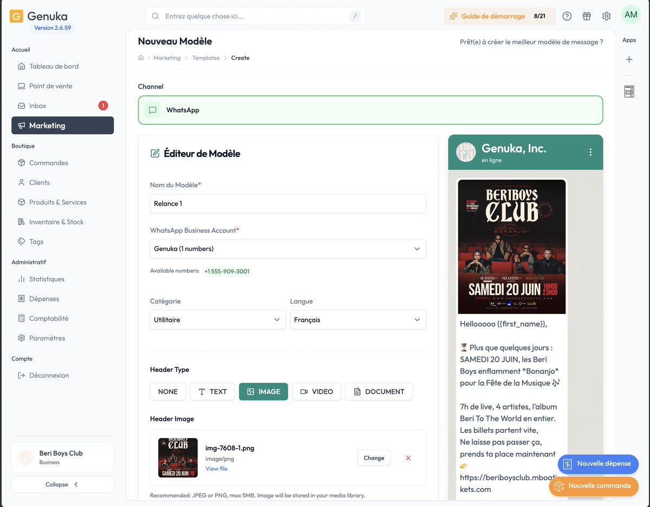
Task: Click the WhatsApp chat bubble icon
Action: coord(153,110)
